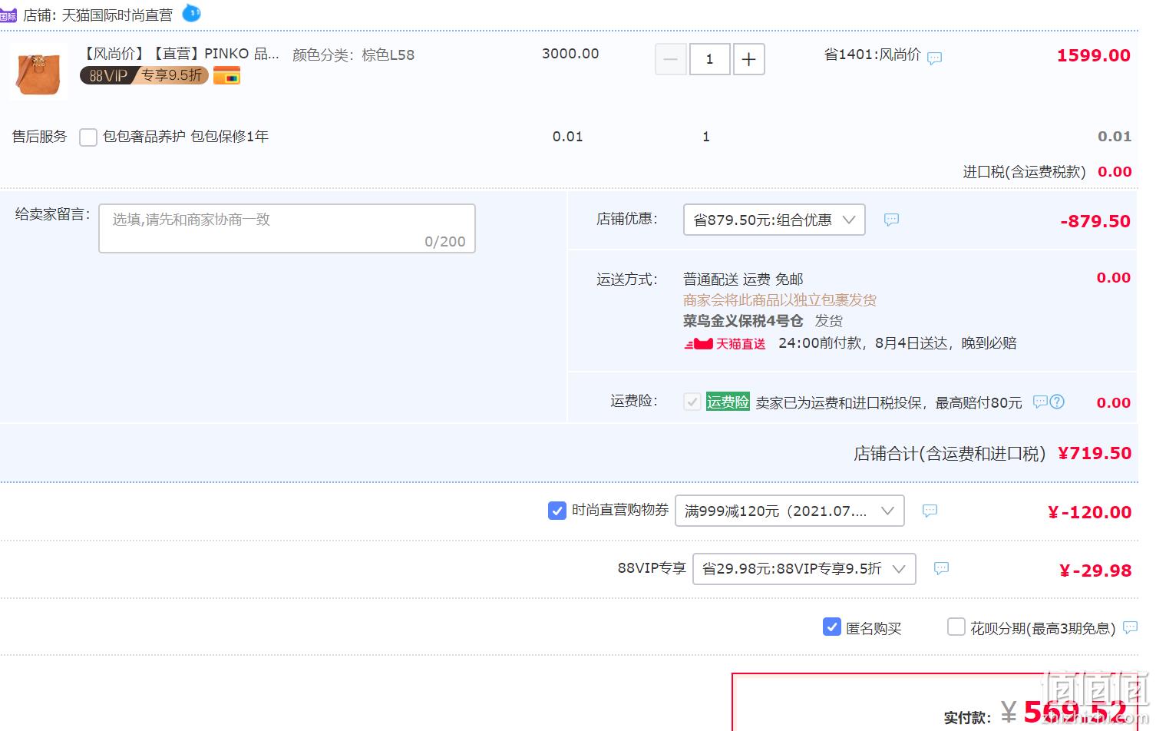Click the 颜色分类: 棕色L58 text

click(x=353, y=55)
